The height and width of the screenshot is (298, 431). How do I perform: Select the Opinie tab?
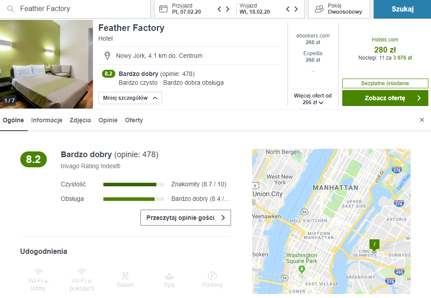[x=108, y=120]
